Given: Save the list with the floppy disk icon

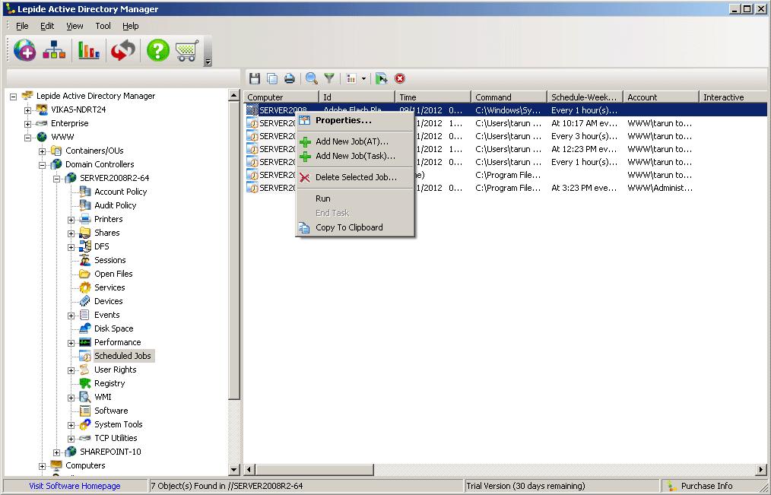Looking at the screenshot, I should click(254, 78).
